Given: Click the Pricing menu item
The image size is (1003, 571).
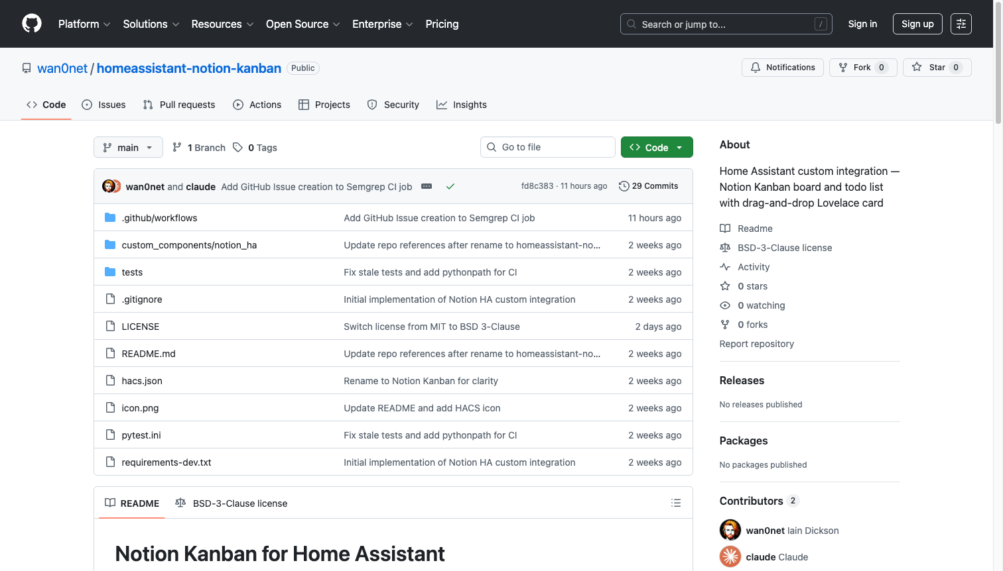Looking at the screenshot, I should [442, 24].
